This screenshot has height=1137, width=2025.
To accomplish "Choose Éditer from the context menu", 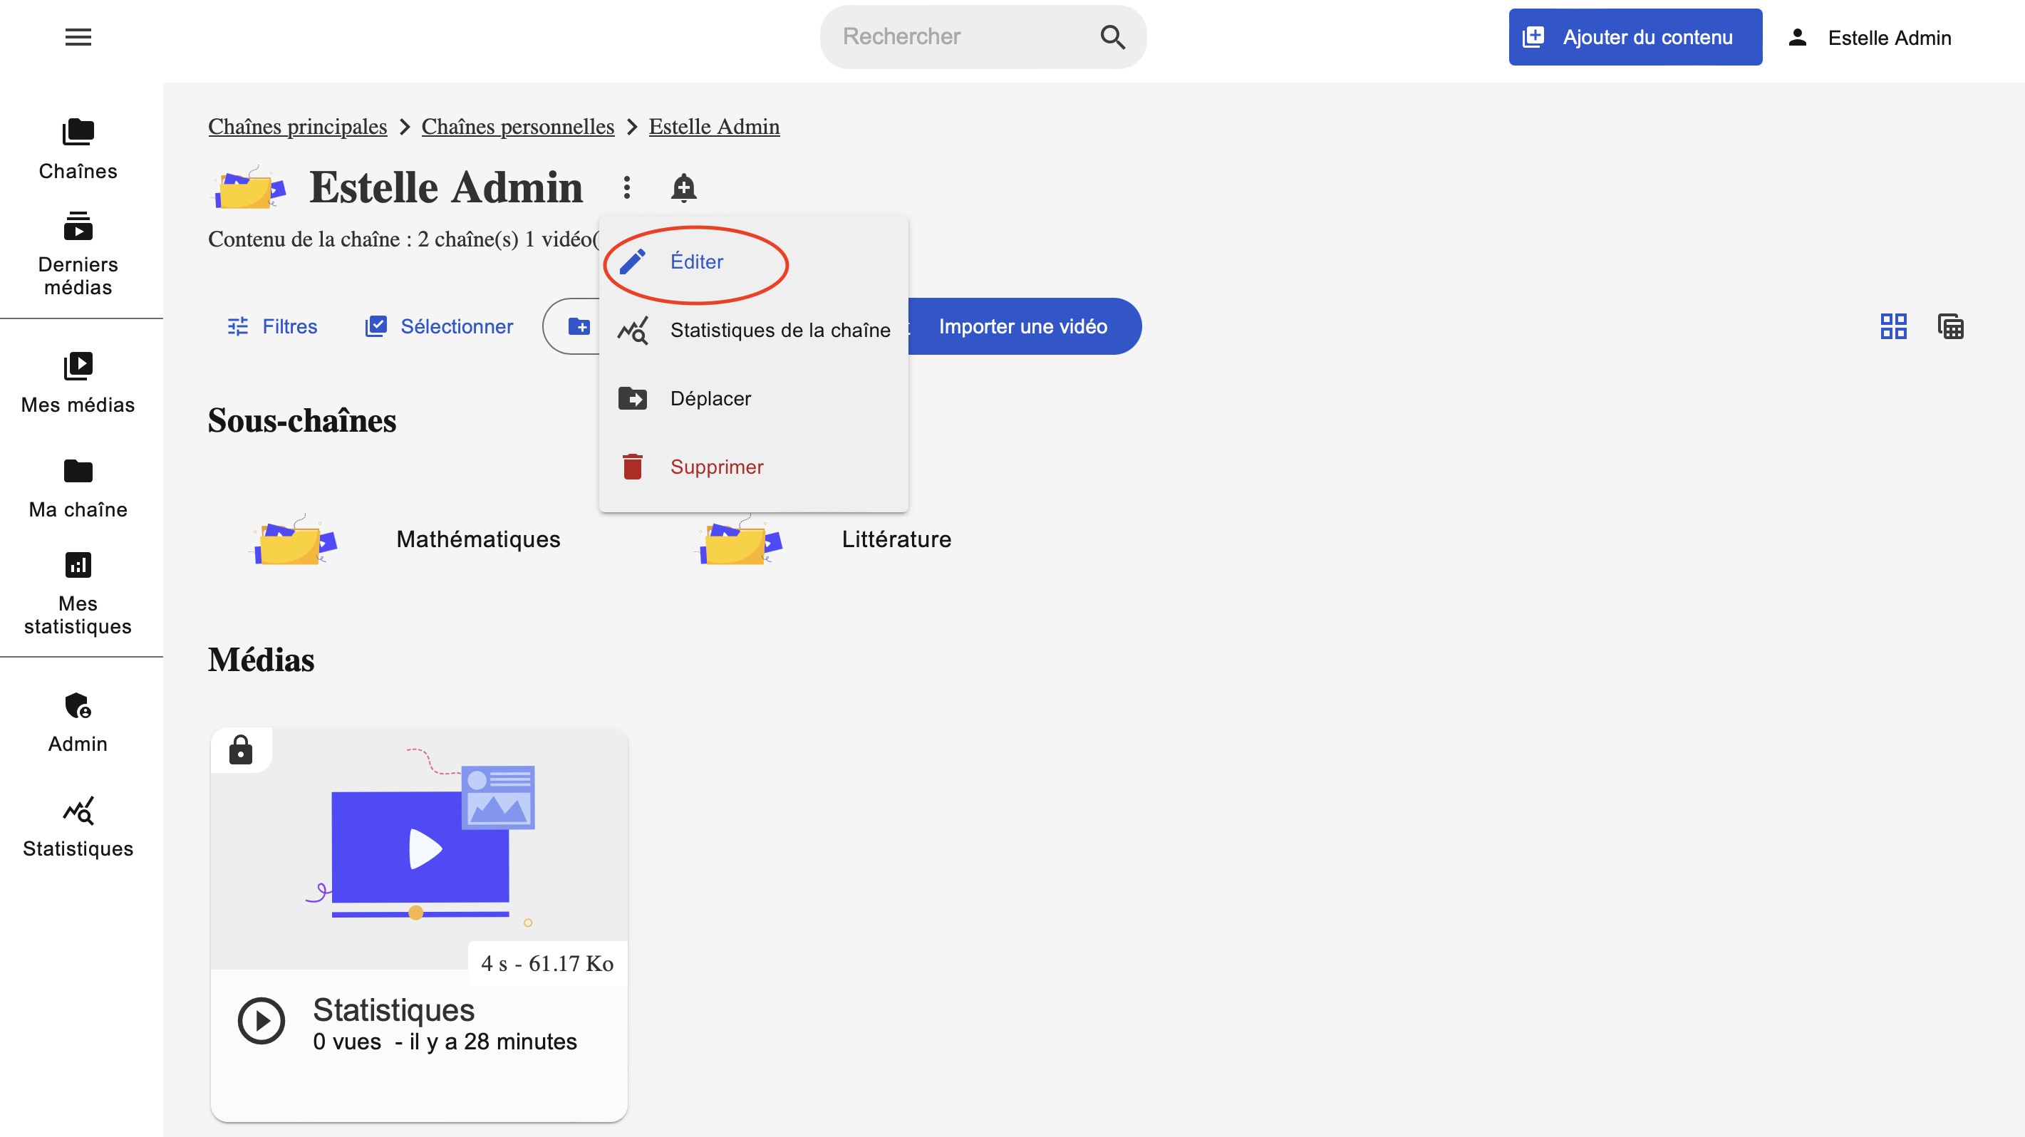I will click(695, 261).
